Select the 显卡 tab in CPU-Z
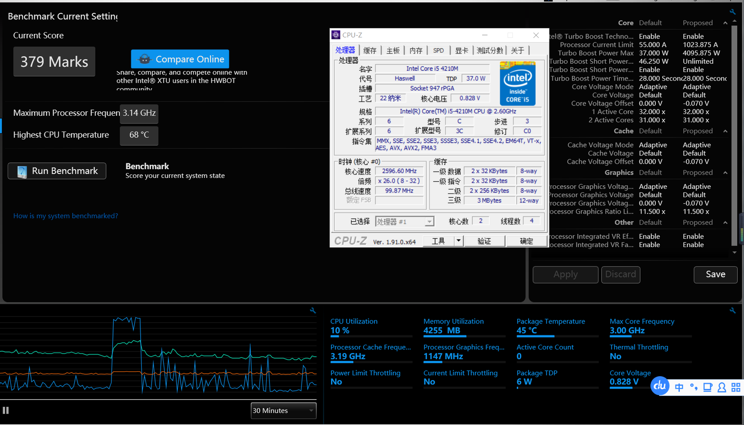The height and width of the screenshot is (425, 744). 462,50
